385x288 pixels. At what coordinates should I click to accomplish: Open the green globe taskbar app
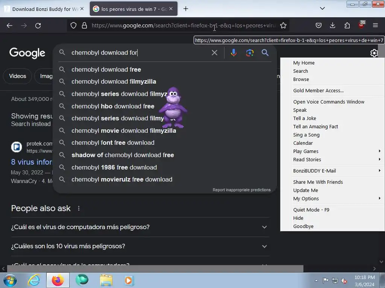tap(82, 280)
